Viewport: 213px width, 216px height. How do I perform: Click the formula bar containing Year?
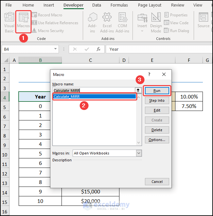point(159,49)
